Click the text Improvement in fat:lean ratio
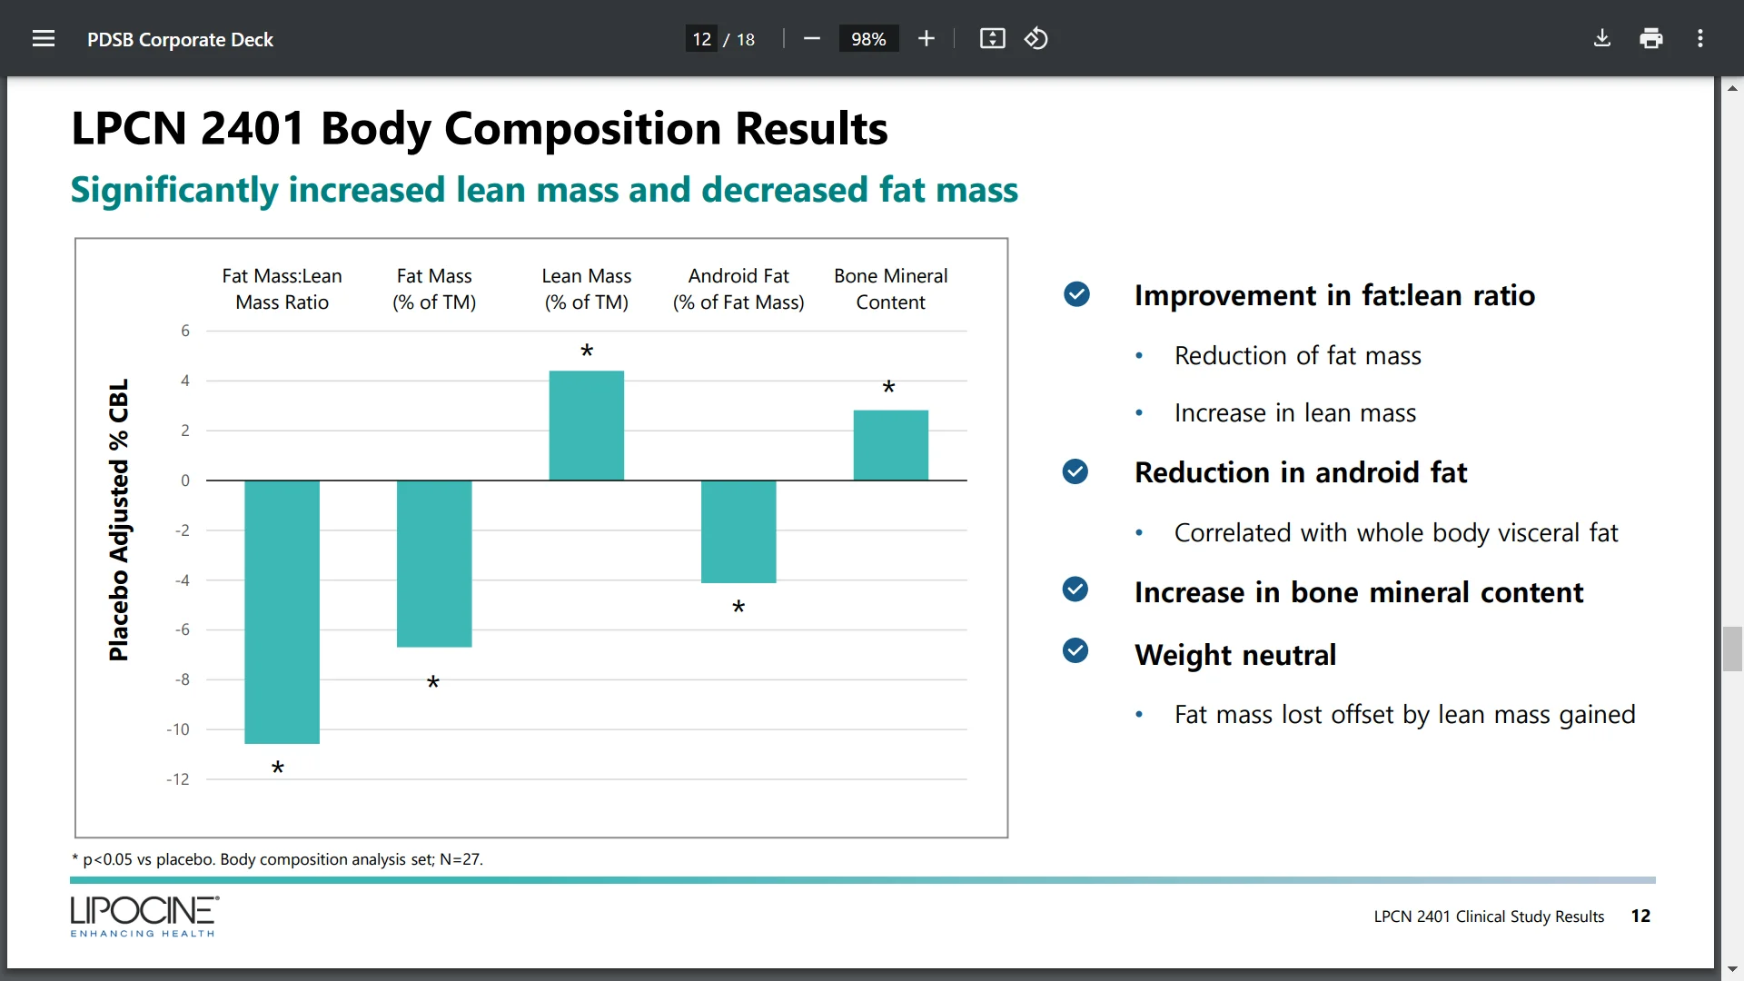Screen dimensions: 1744x981 point(1334,296)
